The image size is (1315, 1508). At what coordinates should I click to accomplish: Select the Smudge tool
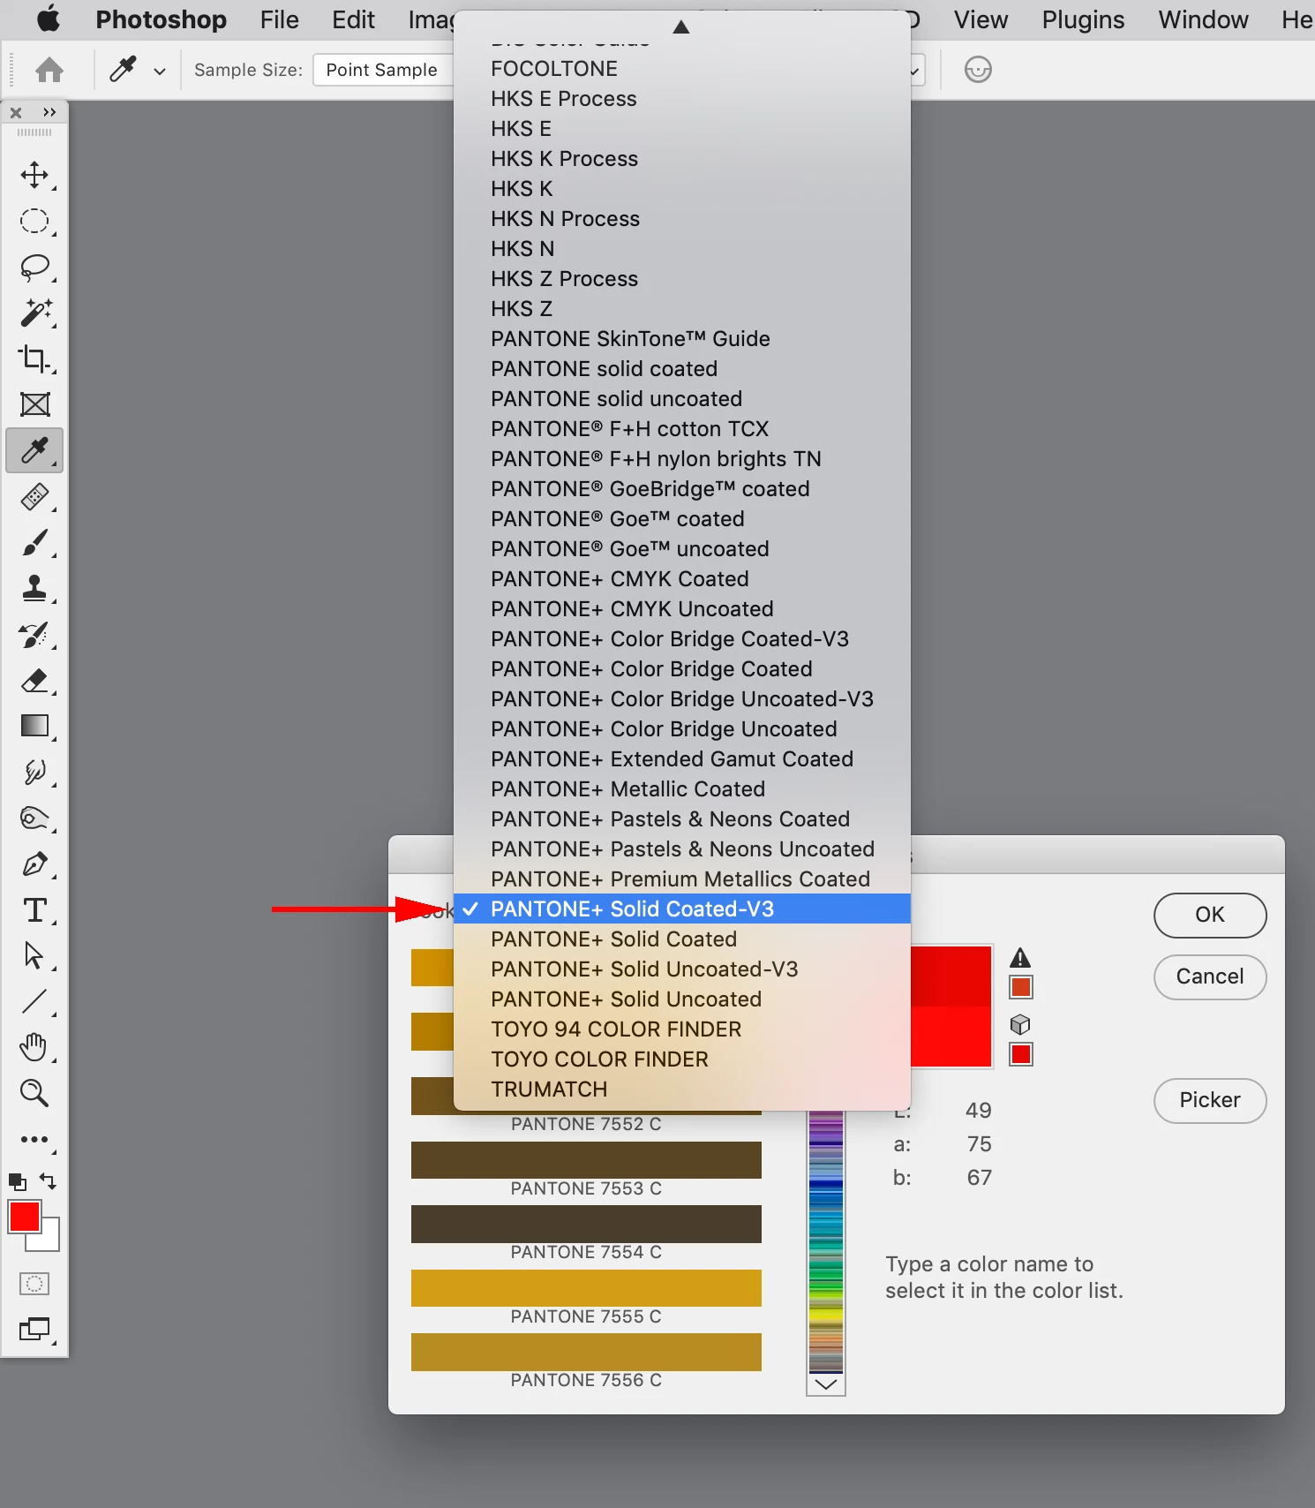(34, 772)
